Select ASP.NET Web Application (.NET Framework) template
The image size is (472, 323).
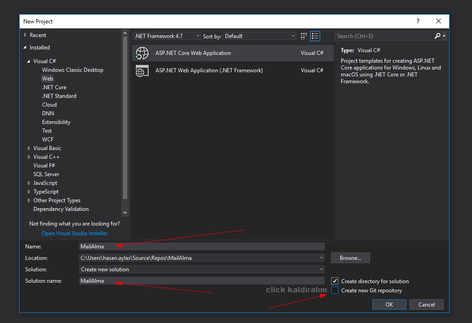[233, 70]
